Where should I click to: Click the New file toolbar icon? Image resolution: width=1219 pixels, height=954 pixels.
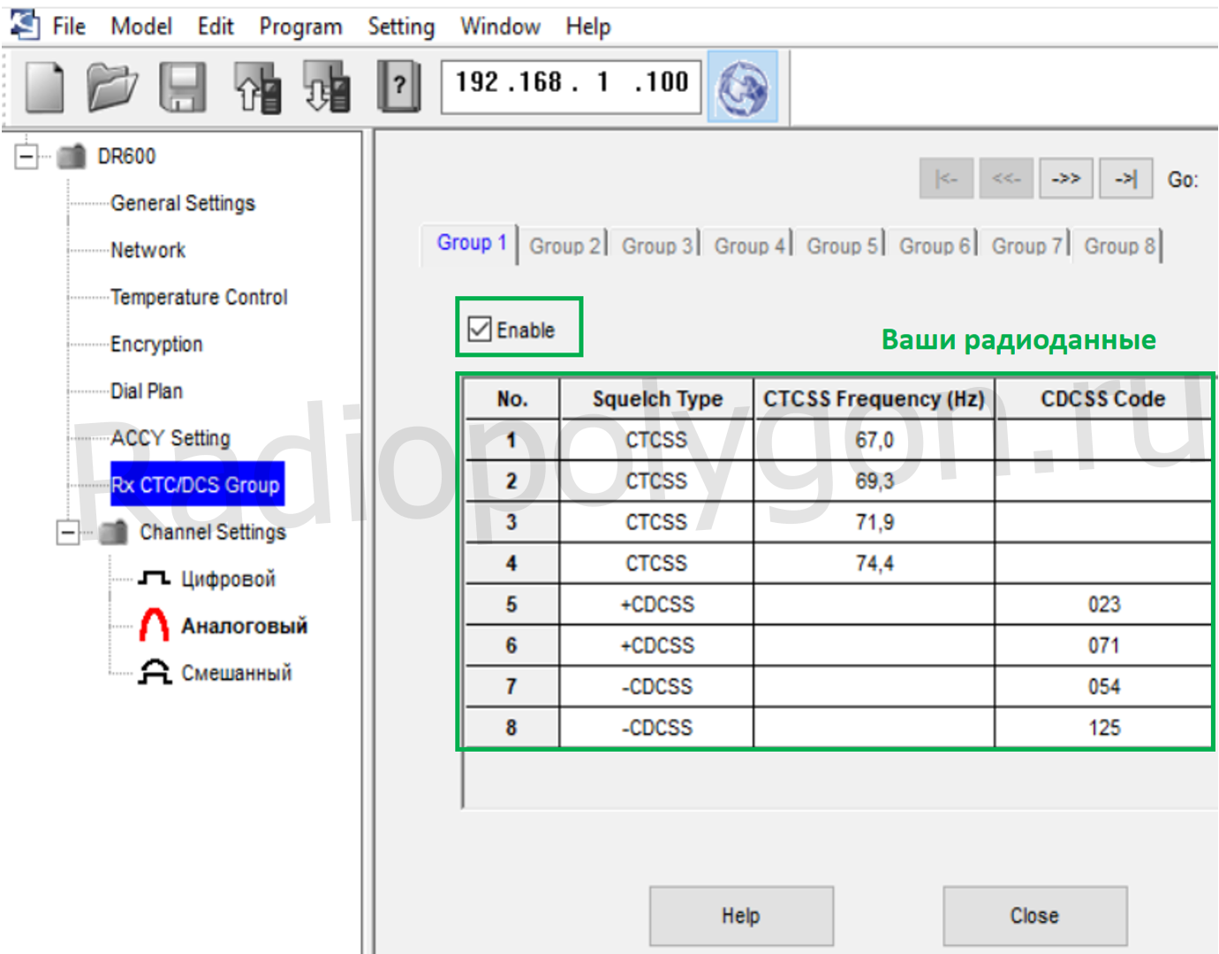pyautogui.click(x=44, y=87)
